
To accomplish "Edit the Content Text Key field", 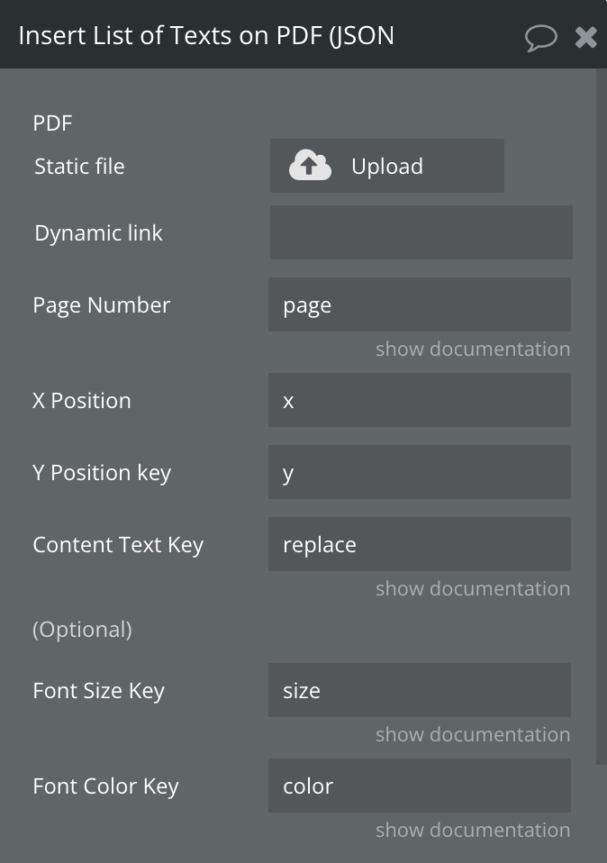I will pos(419,544).
